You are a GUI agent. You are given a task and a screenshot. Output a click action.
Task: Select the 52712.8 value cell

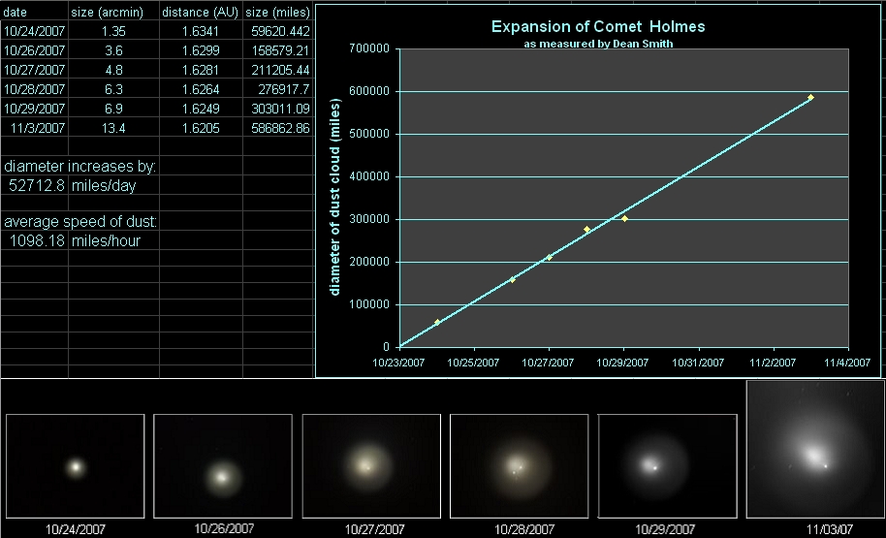(x=35, y=185)
